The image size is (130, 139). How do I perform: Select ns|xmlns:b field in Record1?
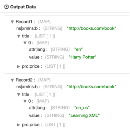coord(28,28)
